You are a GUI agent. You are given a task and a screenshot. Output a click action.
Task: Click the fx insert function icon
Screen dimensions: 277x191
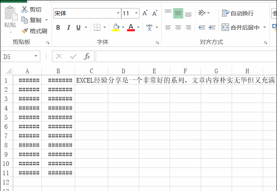[87, 56]
